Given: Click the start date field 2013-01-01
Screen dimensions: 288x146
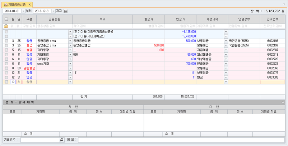Looking at the screenshot, I should (12, 11).
